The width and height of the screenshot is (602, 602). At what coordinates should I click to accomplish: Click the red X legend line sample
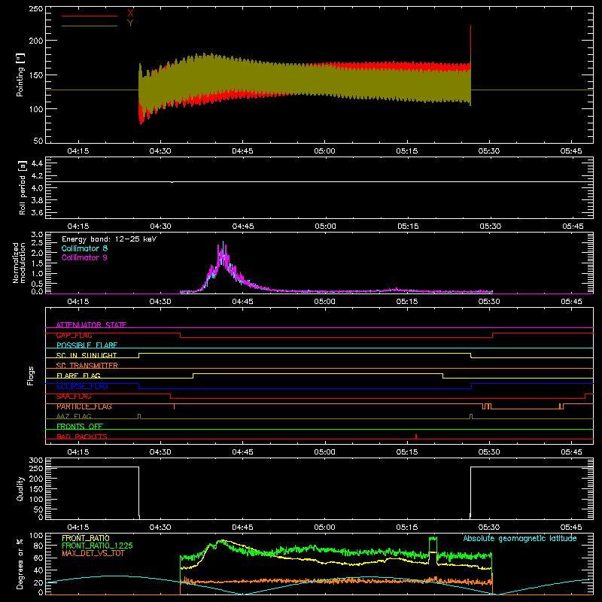pos(90,16)
